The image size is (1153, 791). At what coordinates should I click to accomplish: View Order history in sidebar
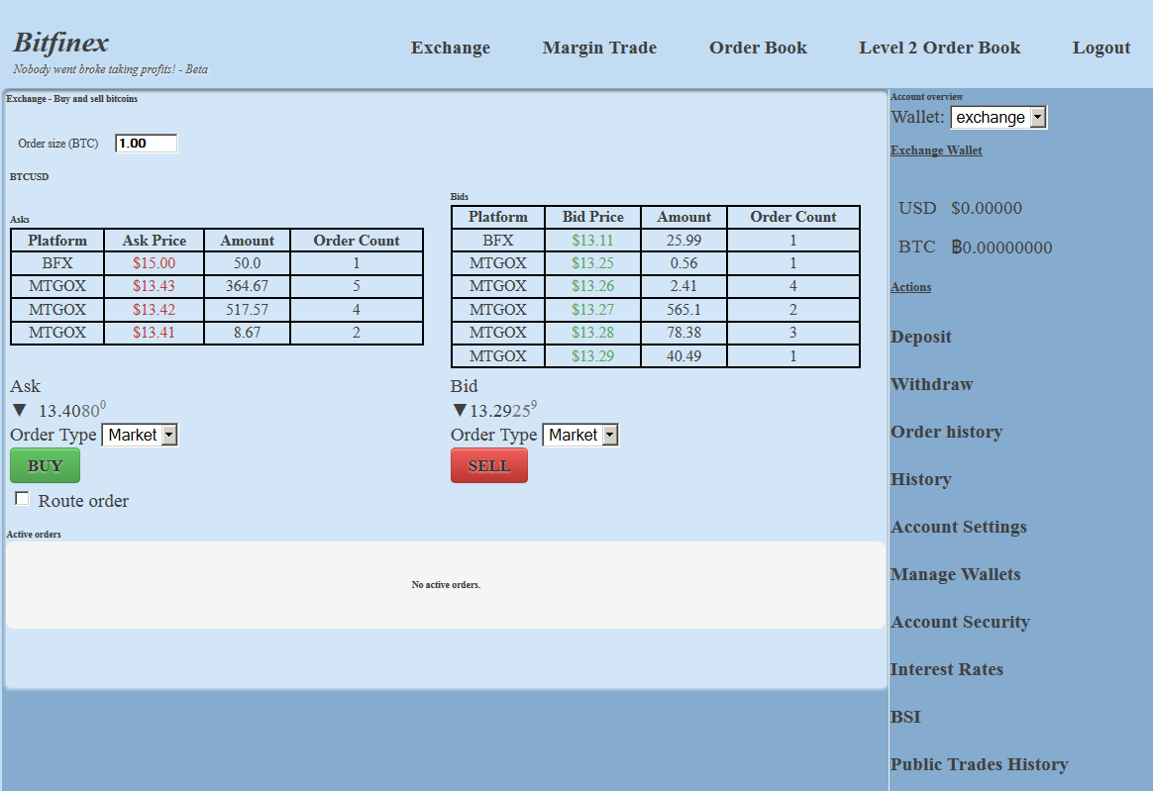click(946, 432)
